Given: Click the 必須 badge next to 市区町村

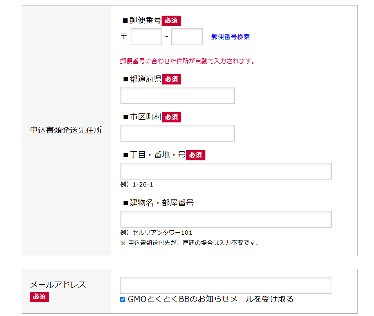Looking at the screenshot, I should click(171, 117).
